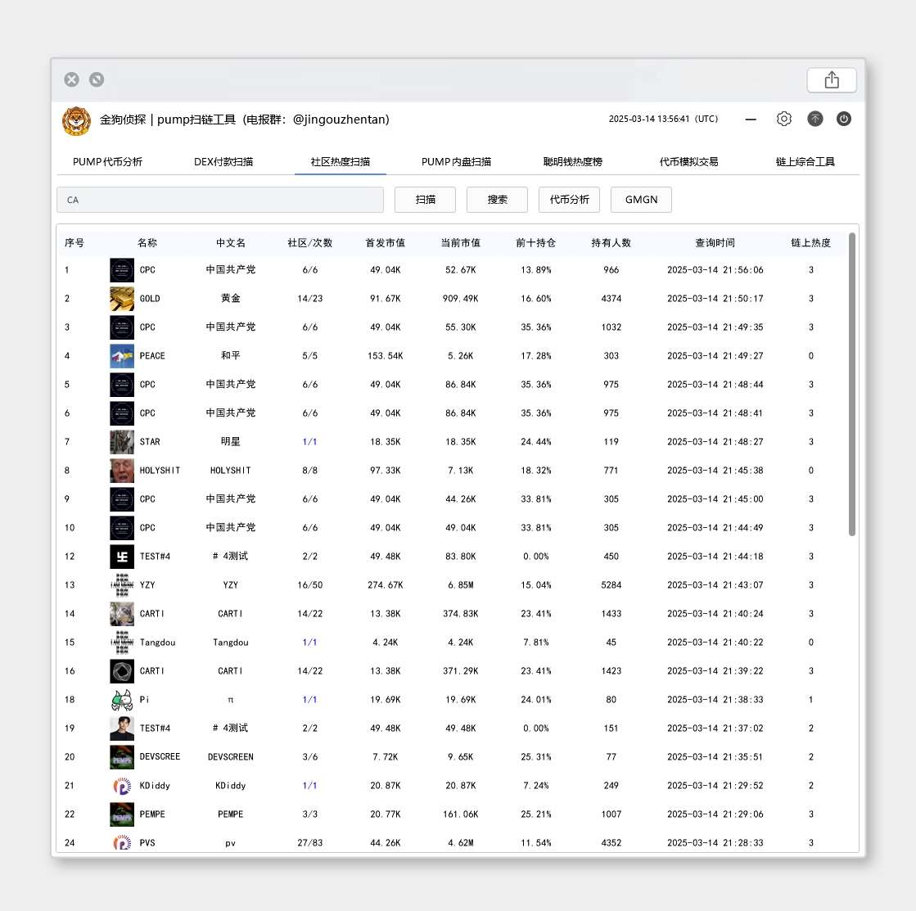The width and height of the screenshot is (916, 911).
Task: Click the PEACE token icon
Action: [122, 355]
